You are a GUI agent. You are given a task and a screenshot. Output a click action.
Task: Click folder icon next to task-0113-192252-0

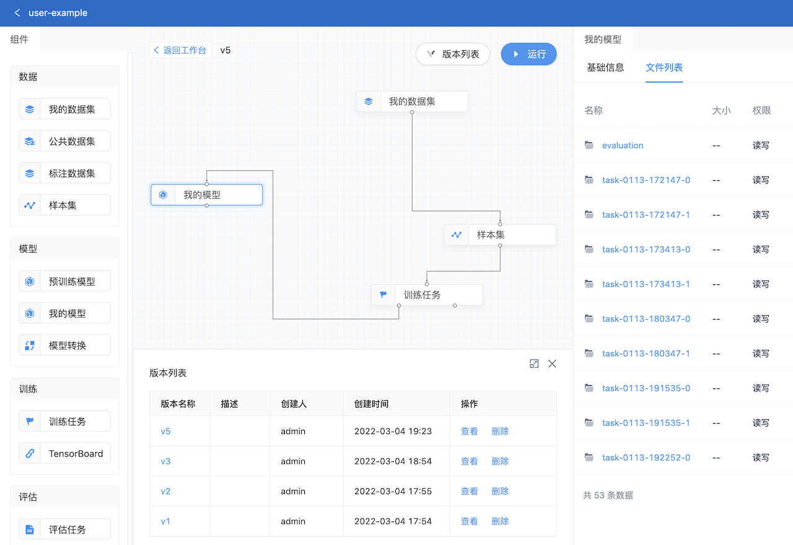[589, 457]
